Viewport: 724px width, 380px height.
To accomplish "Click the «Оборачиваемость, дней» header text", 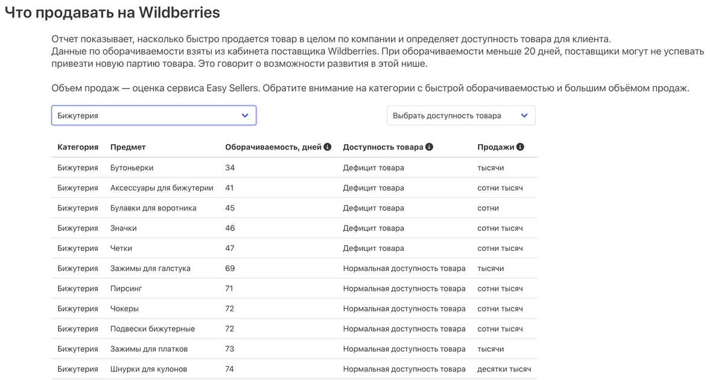I will (273, 146).
